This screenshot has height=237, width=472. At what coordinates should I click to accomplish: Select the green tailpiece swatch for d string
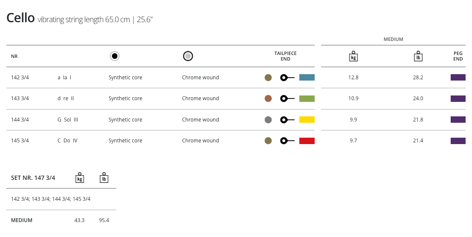[x=307, y=98]
